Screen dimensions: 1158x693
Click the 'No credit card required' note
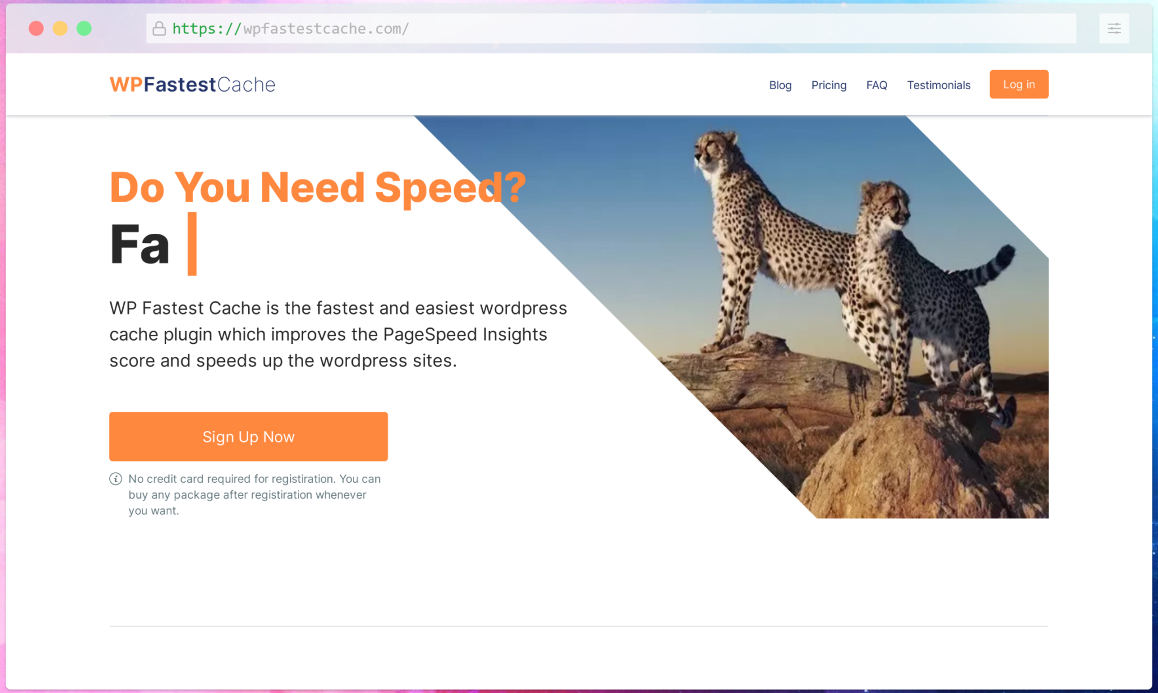[x=254, y=495]
